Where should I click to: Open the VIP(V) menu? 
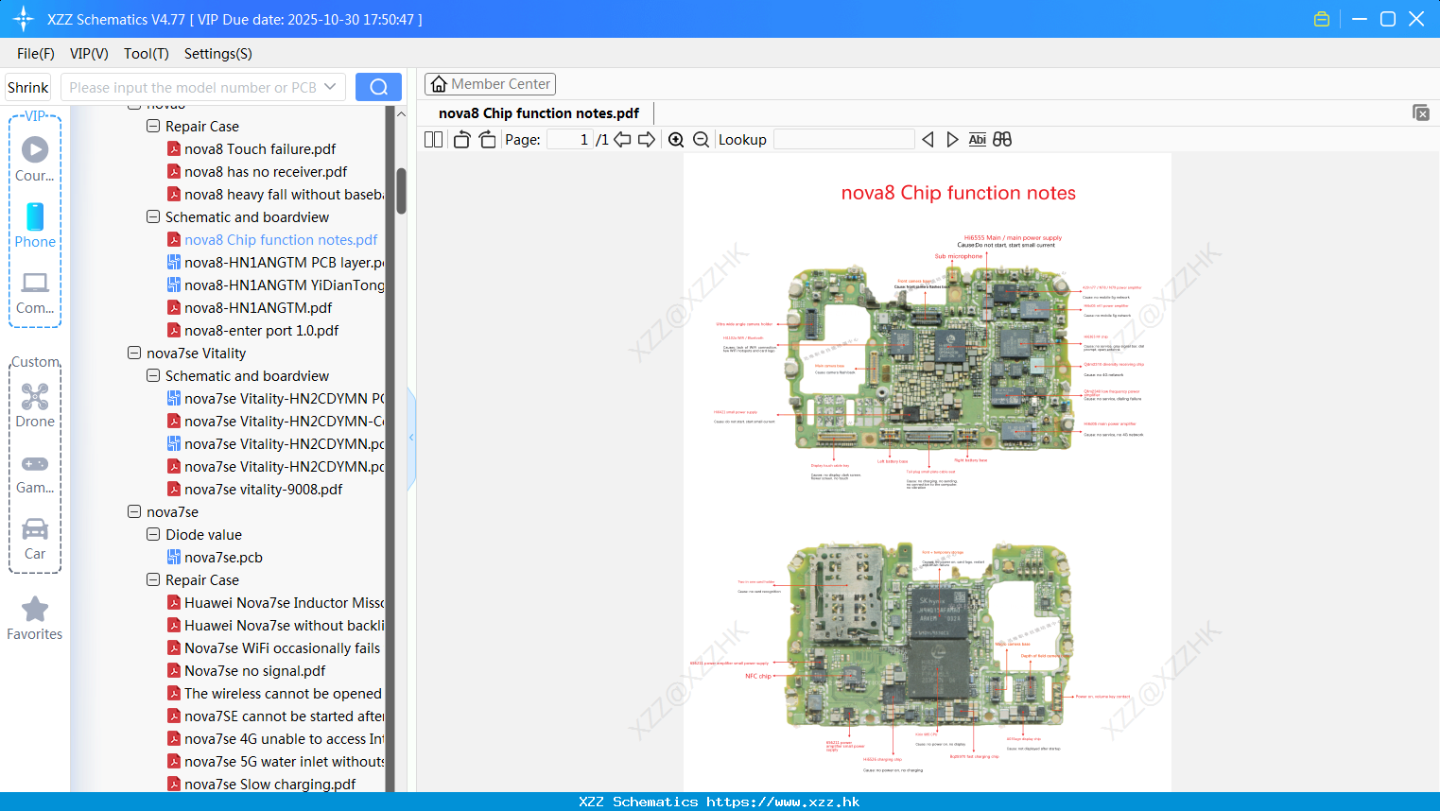pos(89,54)
